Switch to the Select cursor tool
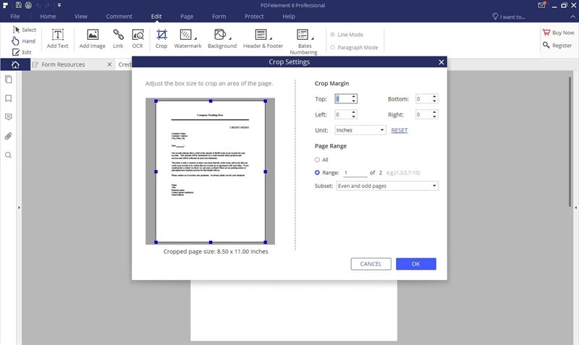 click(25, 30)
